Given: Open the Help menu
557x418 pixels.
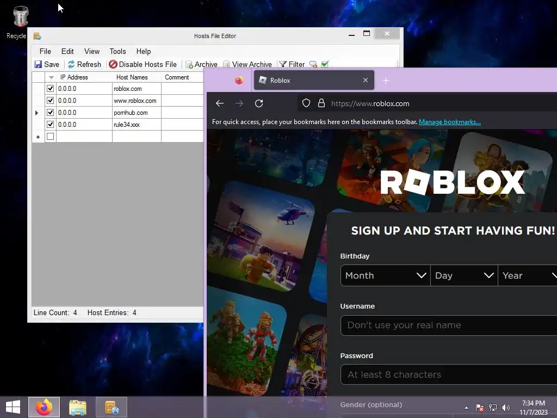Looking at the screenshot, I should [144, 51].
